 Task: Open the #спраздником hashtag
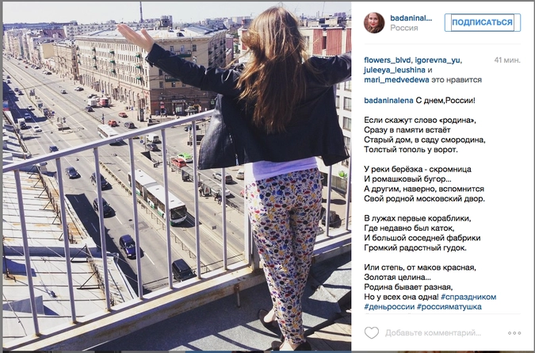tap(468, 297)
